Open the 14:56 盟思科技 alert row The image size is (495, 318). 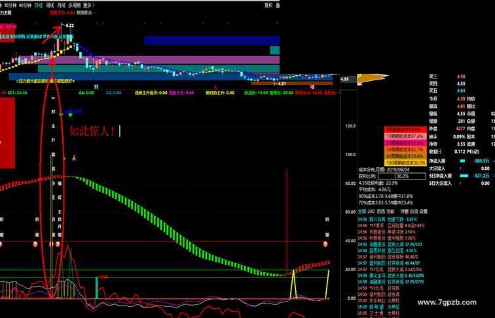pos(388,251)
